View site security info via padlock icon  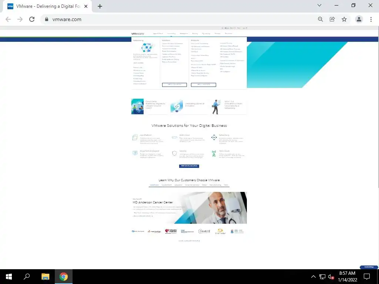[x=47, y=19]
